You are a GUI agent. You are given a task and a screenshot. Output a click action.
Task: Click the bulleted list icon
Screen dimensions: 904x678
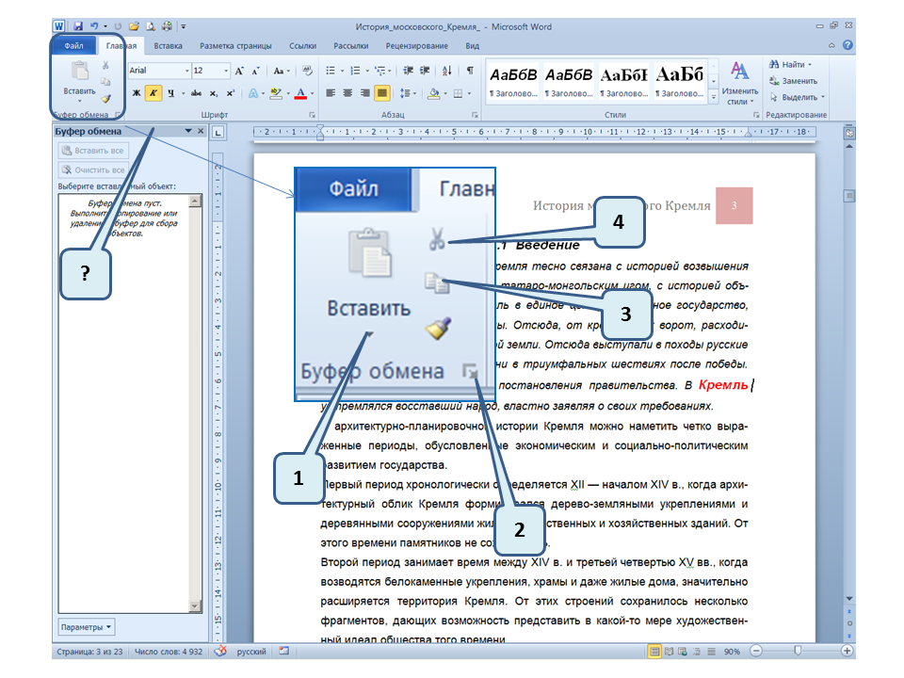(x=331, y=71)
